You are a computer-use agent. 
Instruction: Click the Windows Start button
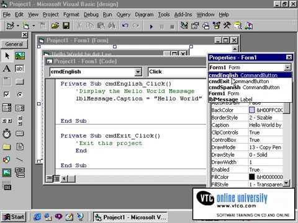click(x=14, y=217)
